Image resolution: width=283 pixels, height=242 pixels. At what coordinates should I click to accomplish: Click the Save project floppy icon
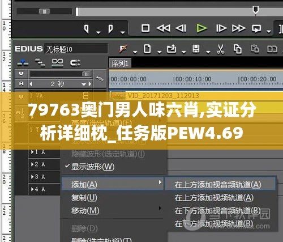(x=196, y=49)
